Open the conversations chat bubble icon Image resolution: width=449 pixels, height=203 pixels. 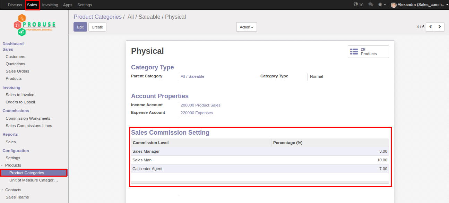coord(371,5)
